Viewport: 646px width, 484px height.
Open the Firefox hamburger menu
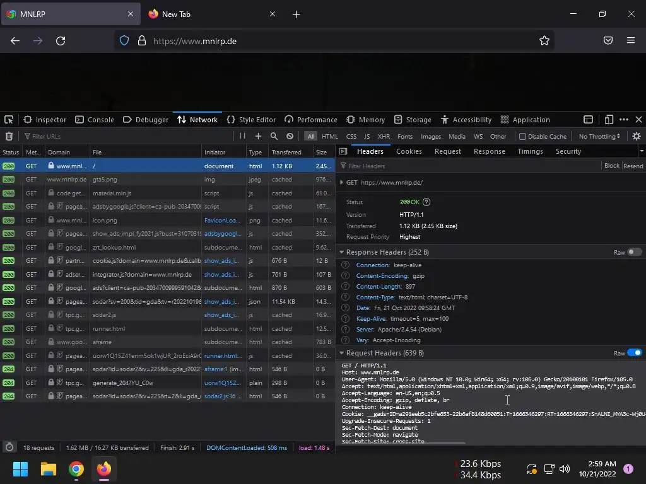pos(631,40)
